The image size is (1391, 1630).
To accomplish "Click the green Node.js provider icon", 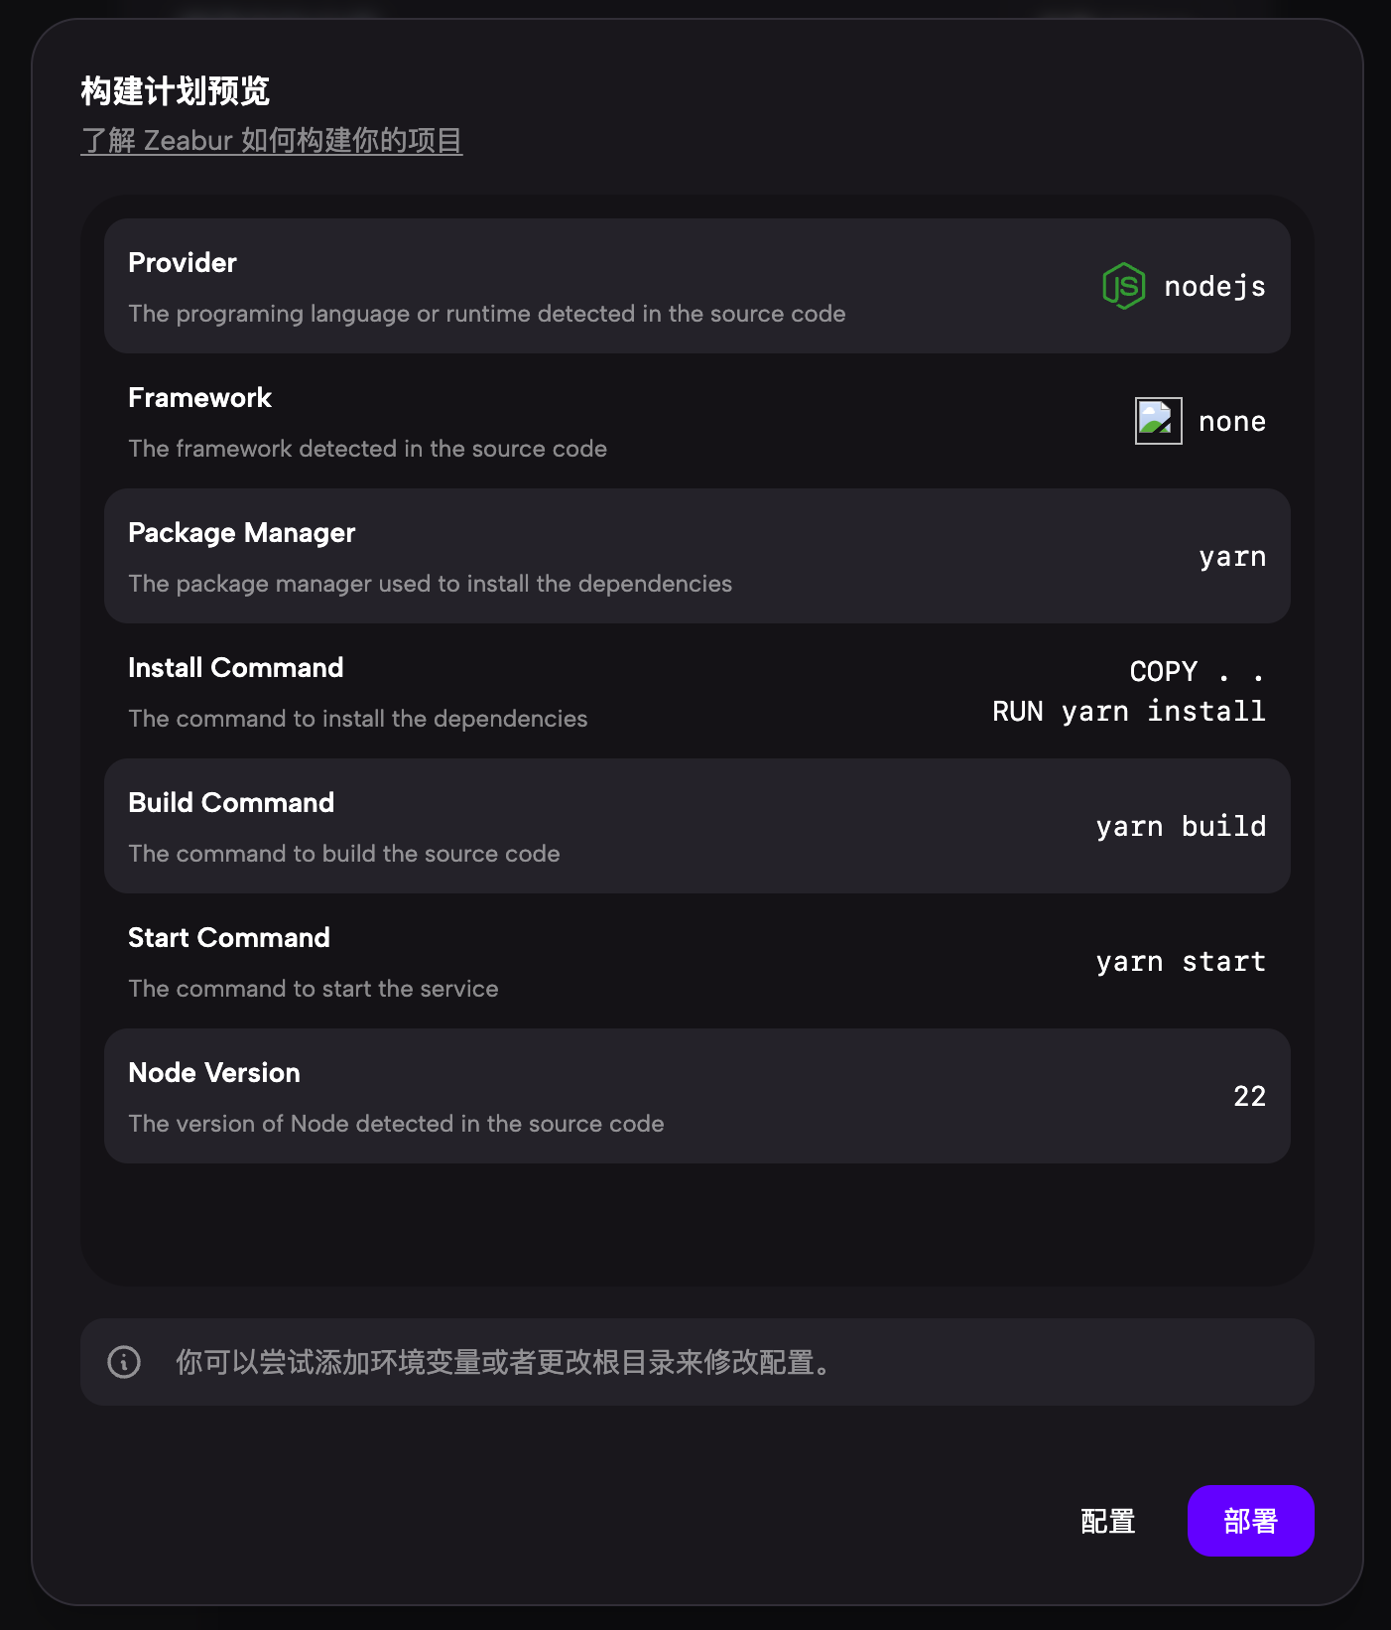I will click(1123, 286).
